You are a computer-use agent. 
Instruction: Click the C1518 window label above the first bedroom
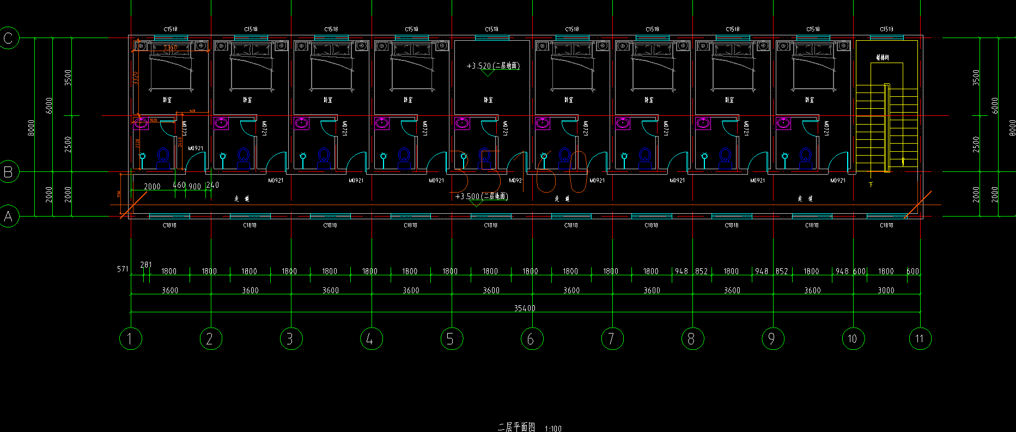171,29
